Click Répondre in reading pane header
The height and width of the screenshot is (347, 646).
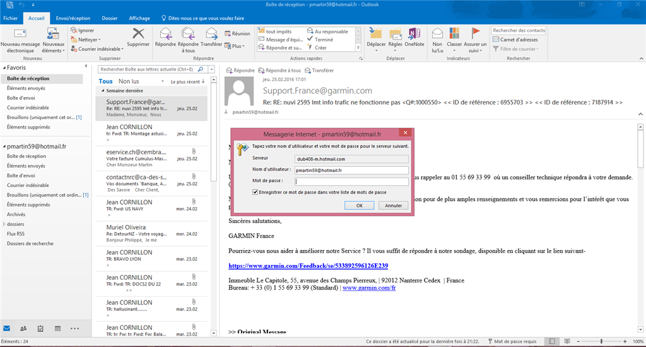[240, 71]
